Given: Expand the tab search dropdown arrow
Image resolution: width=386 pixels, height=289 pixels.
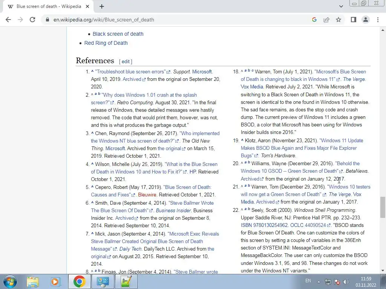Looking at the screenshot, I should coord(341,6).
